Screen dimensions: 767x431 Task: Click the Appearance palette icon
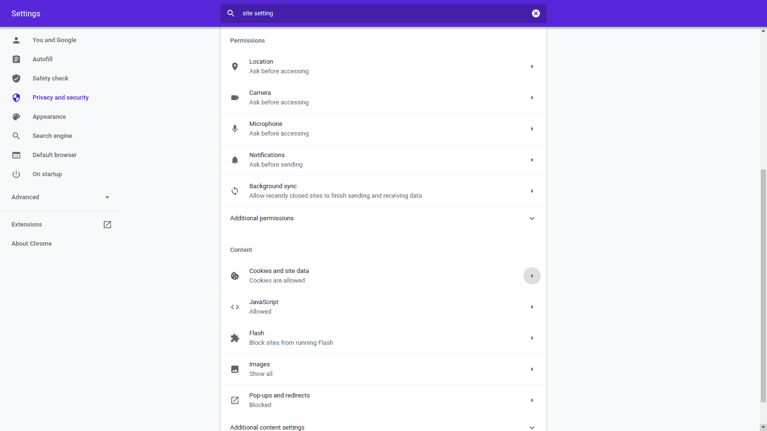[16, 117]
